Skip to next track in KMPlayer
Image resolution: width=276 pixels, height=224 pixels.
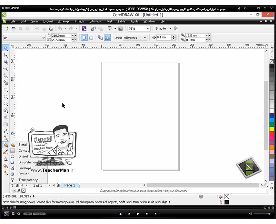[x=147, y=214]
